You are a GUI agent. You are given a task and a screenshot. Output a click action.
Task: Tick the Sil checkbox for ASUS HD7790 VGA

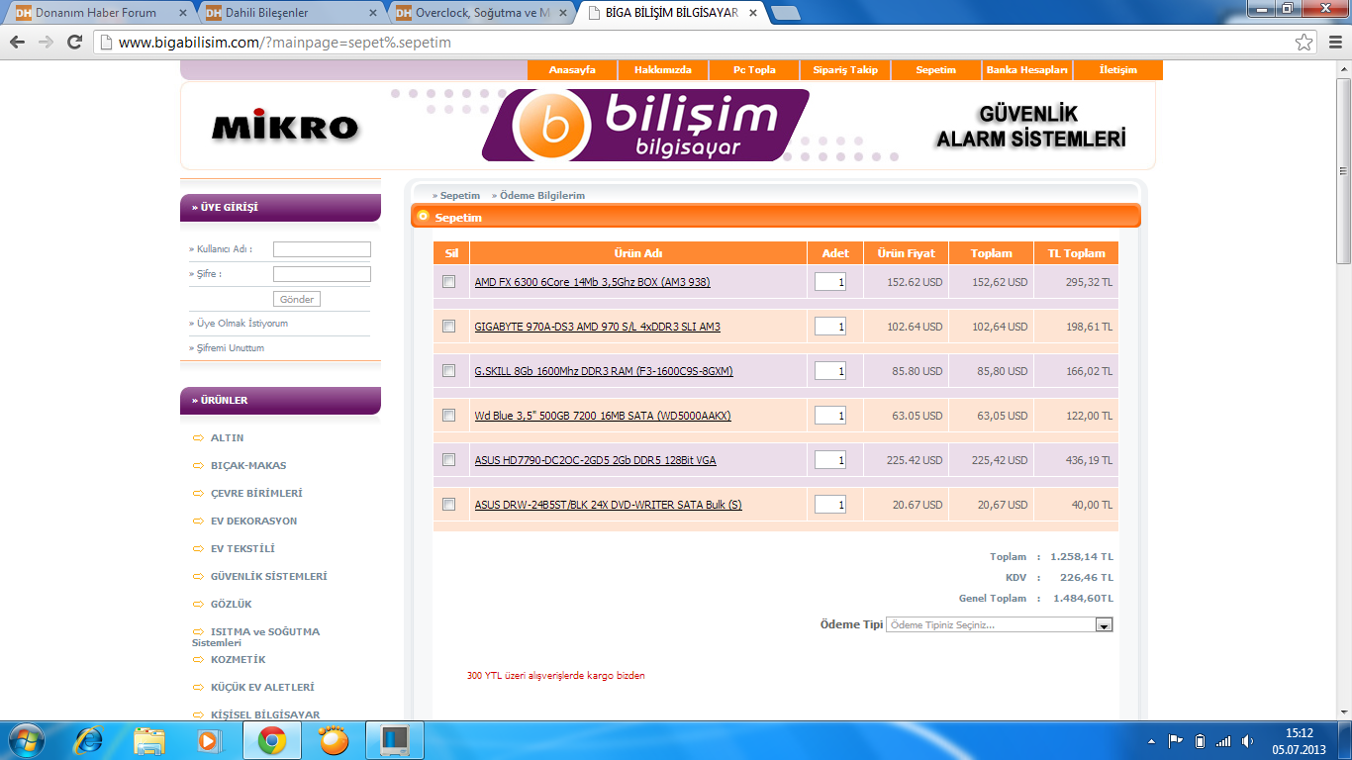tap(448, 459)
